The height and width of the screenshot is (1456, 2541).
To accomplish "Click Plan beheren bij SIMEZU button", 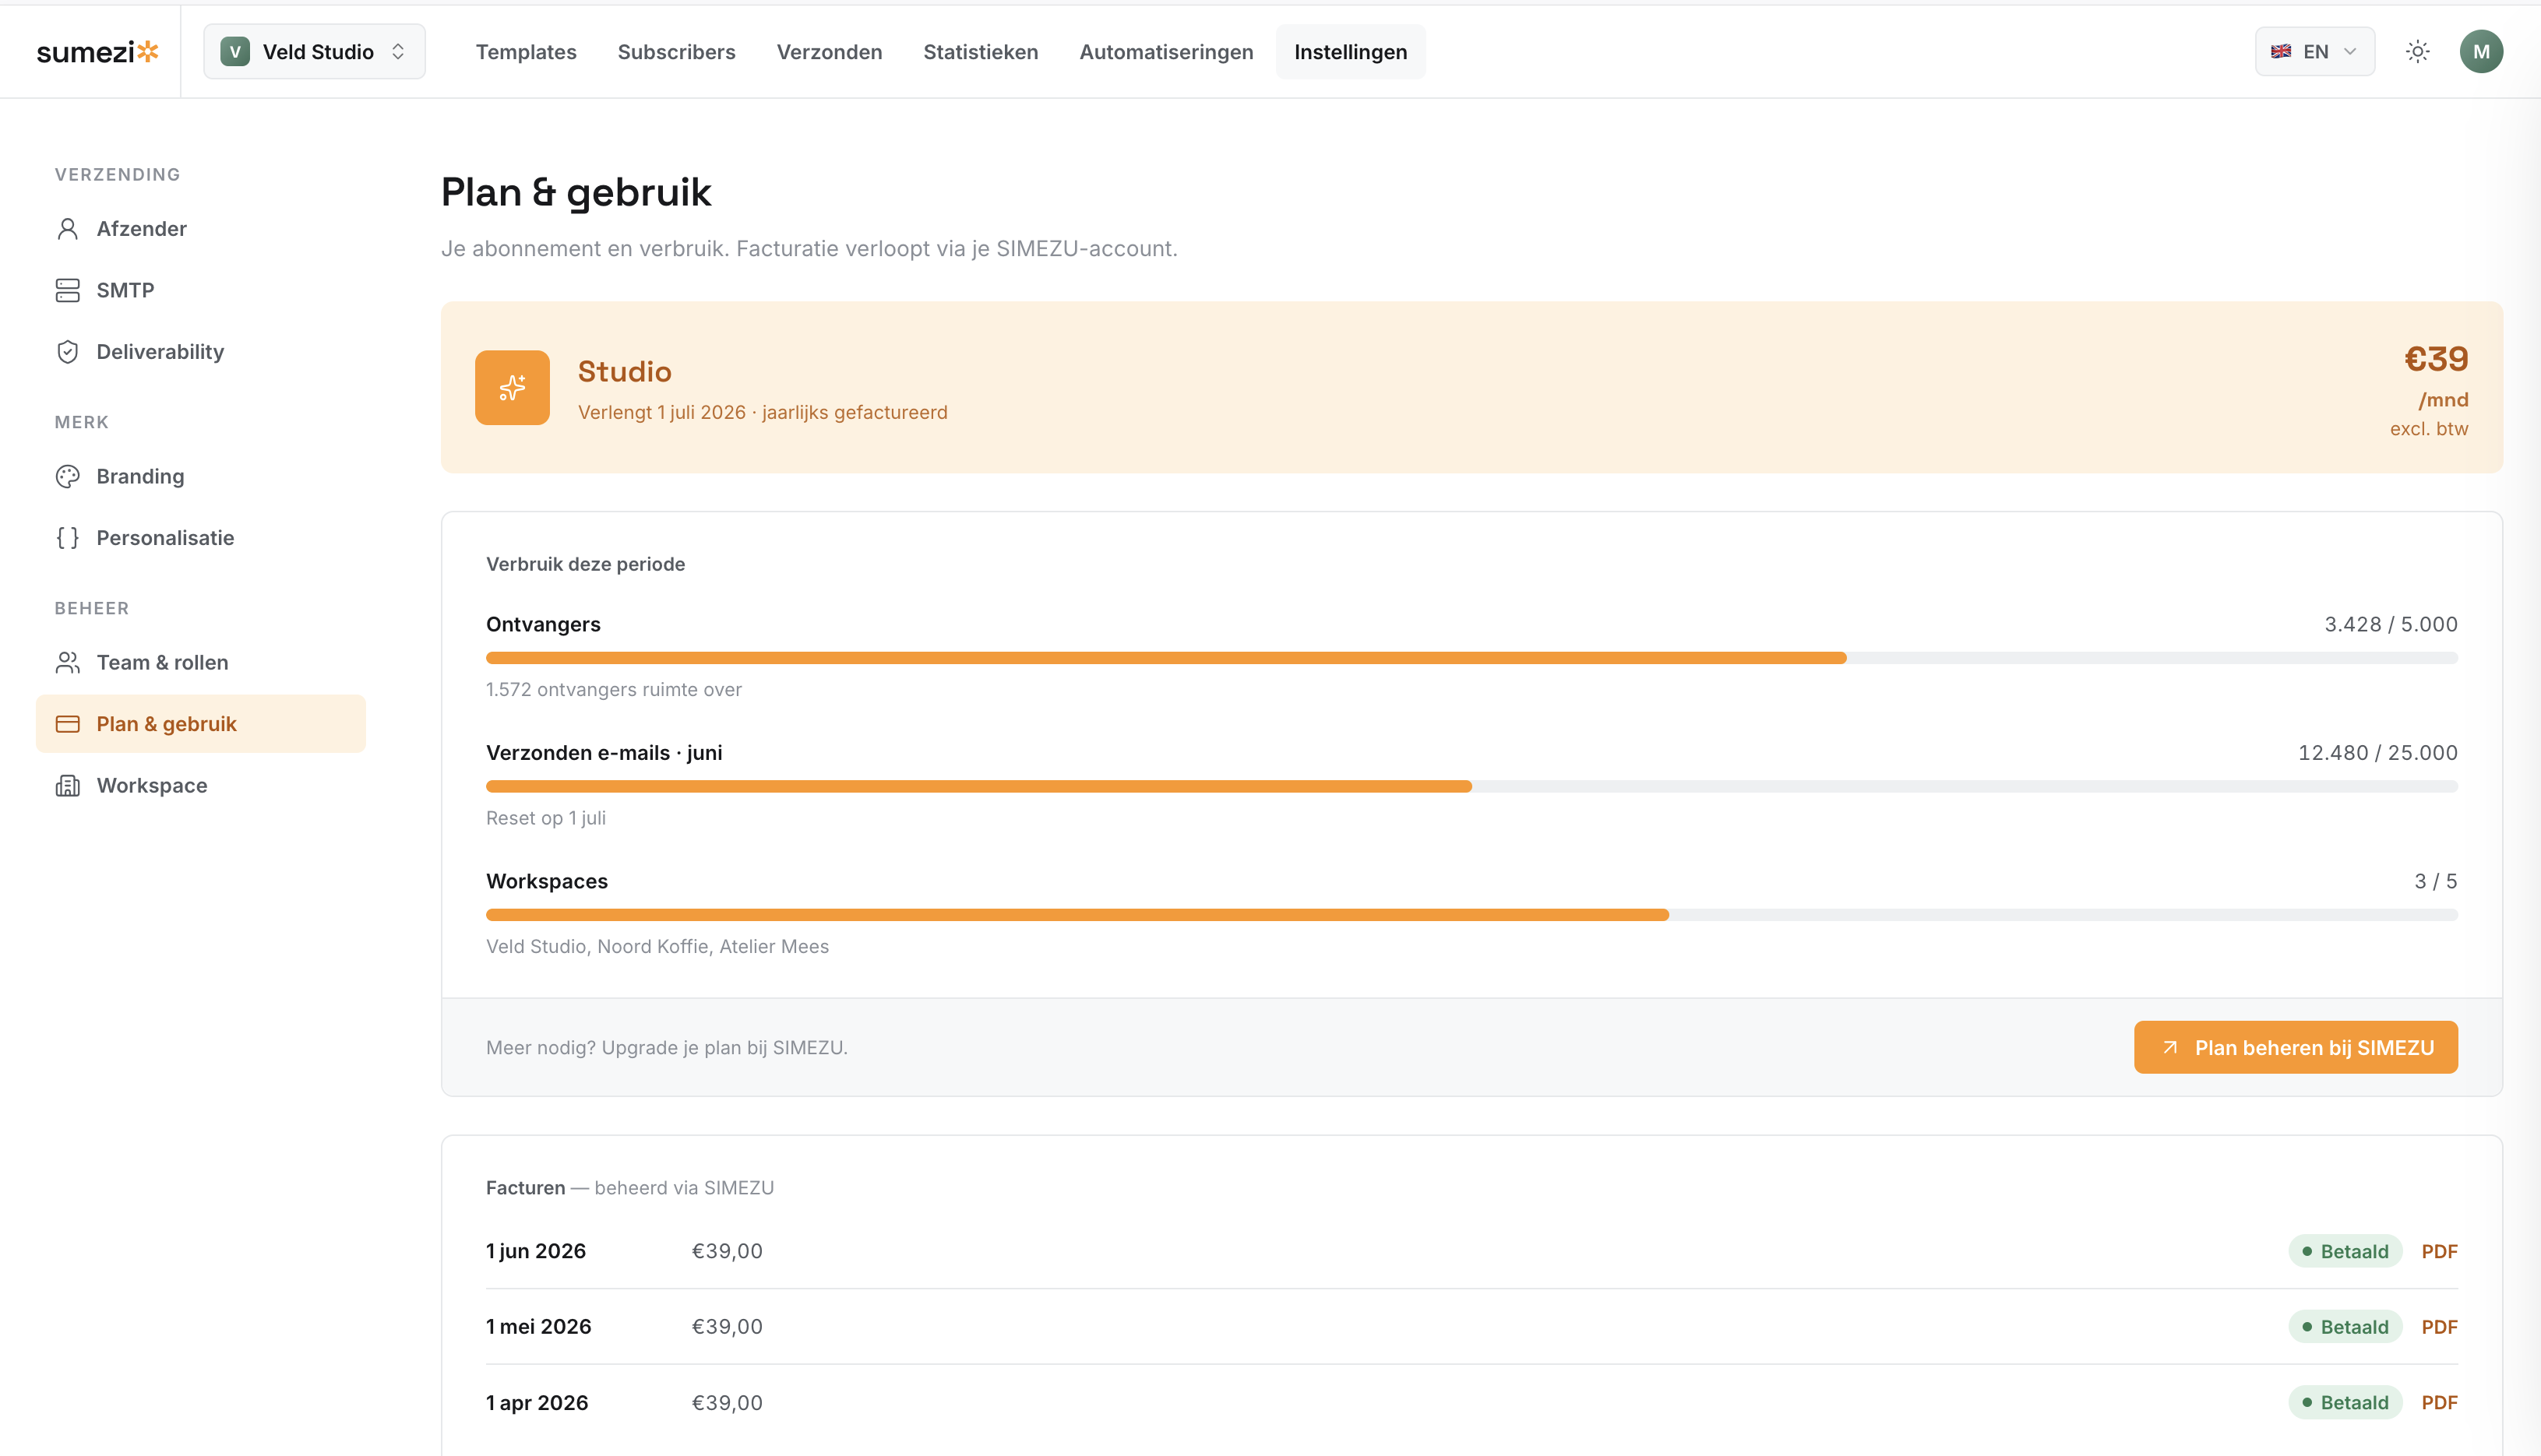I will [2296, 1047].
